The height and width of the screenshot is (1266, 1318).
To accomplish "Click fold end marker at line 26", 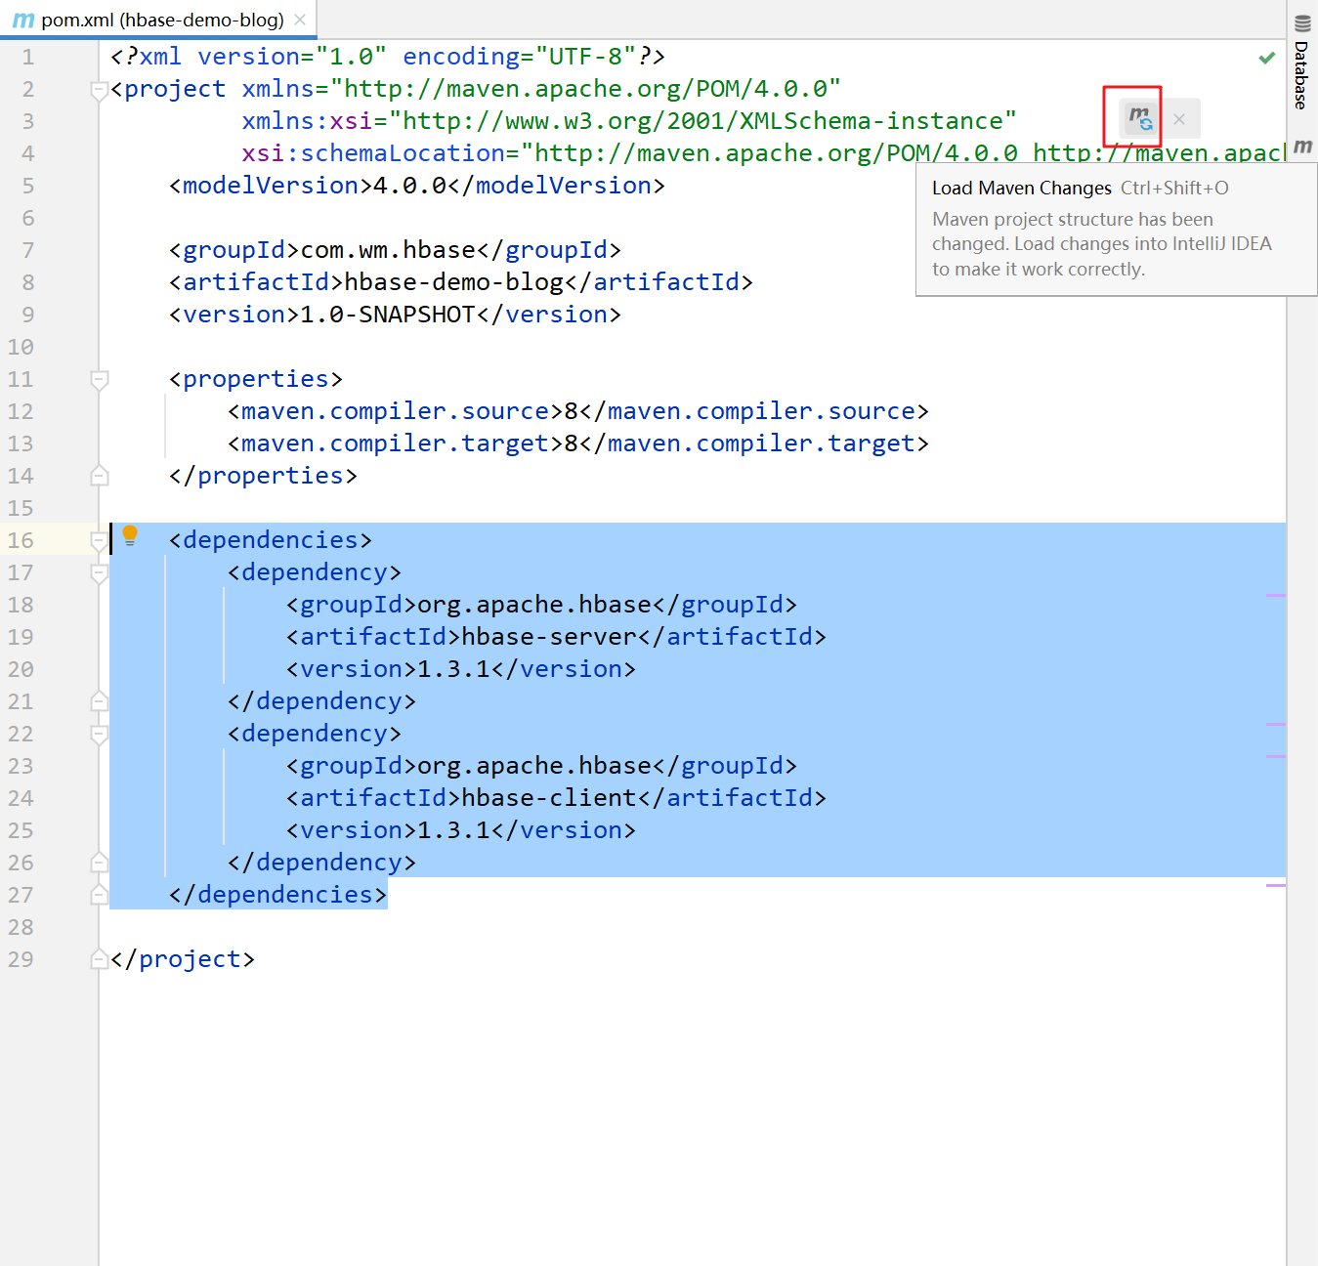I will pos(99,863).
